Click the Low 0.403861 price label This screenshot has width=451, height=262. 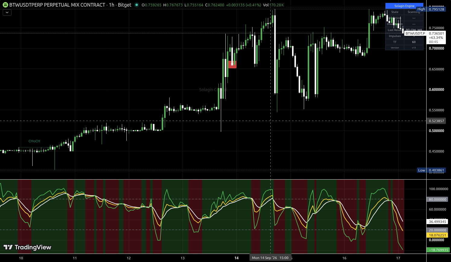(431, 170)
